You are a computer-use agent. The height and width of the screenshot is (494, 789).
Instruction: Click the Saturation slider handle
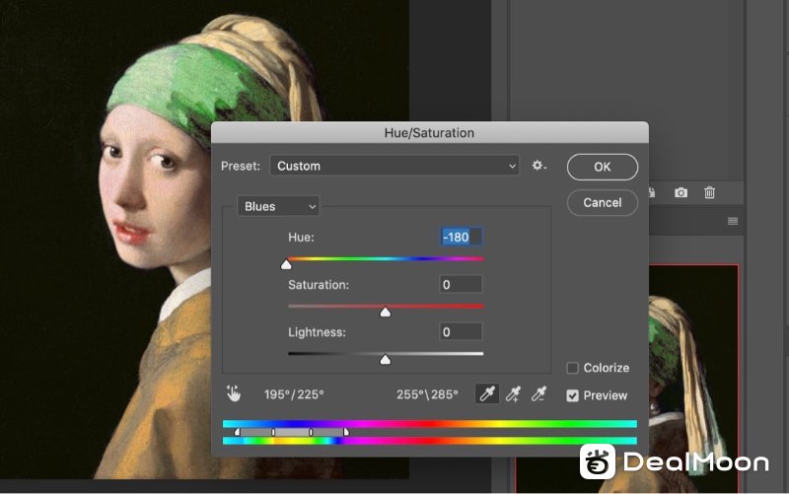385,312
